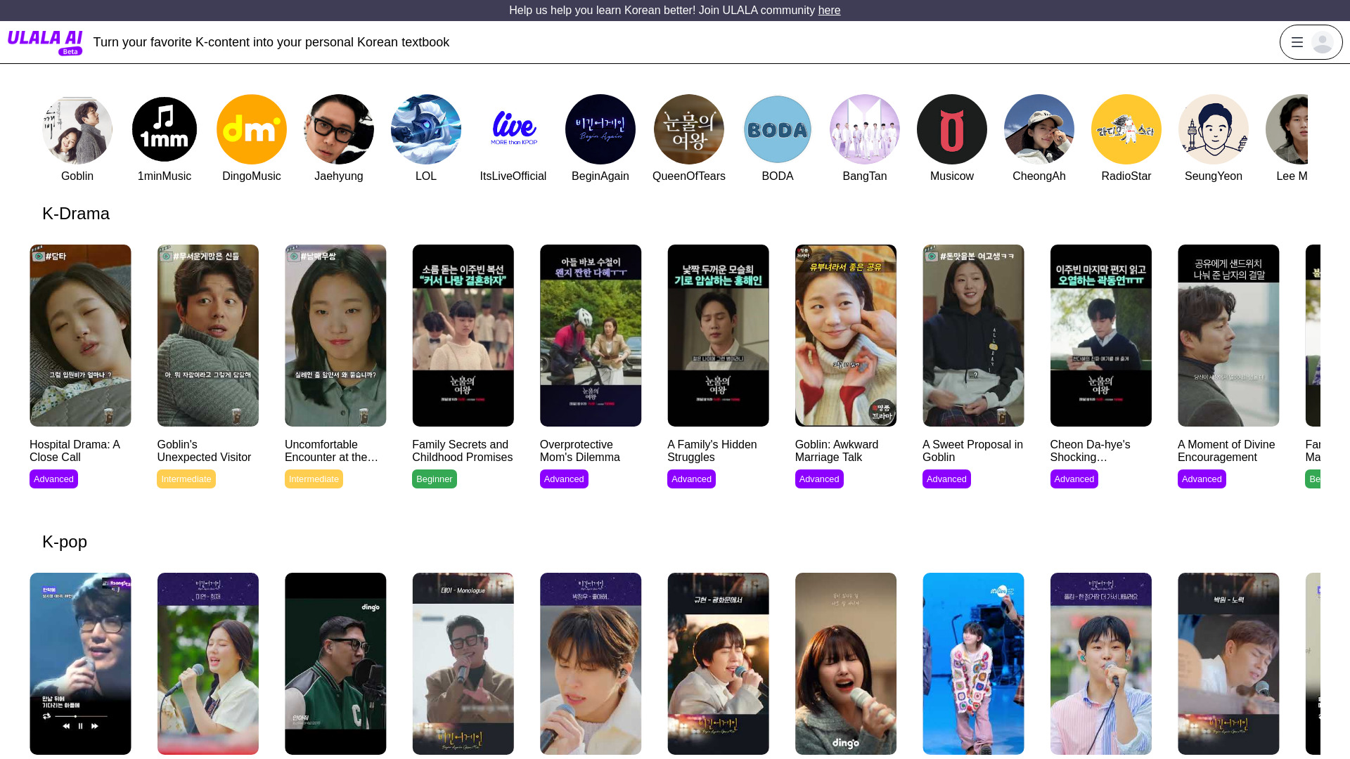Select the RadioStar channel icon
This screenshot has height=759, width=1350.
[1126, 129]
